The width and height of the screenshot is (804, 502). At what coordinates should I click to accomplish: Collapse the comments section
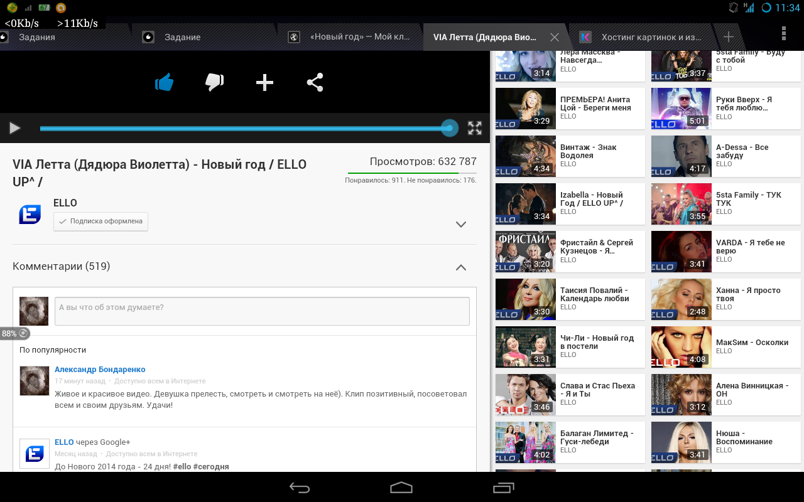(461, 267)
